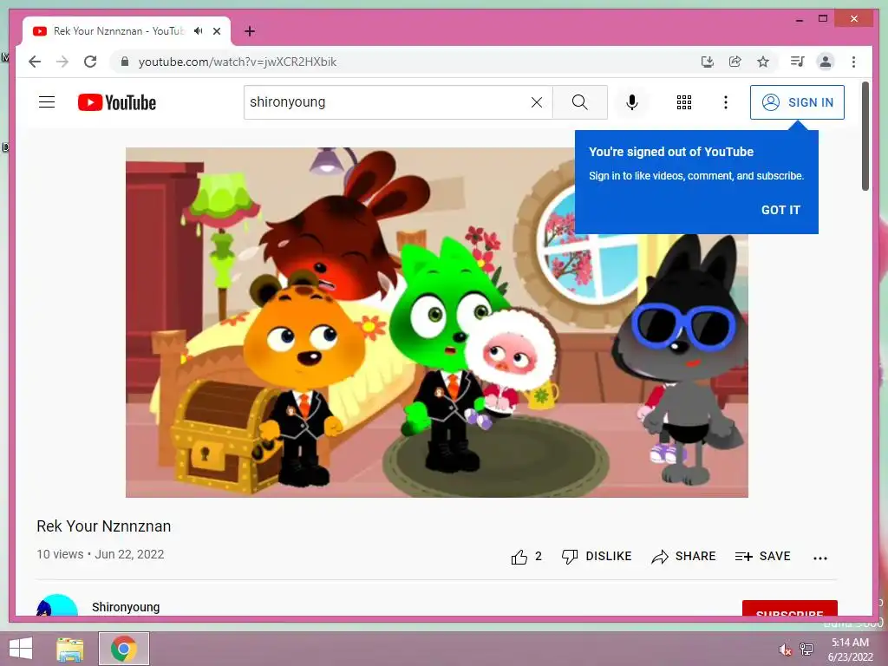Image resolution: width=888 pixels, height=666 pixels.
Task: Open the YouTube hamburger guide menu
Action: [47, 102]
